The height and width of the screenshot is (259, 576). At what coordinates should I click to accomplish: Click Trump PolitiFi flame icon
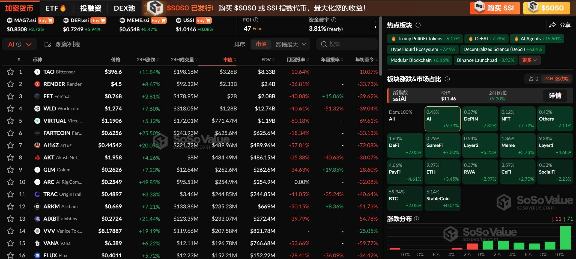tap(393, 39)
